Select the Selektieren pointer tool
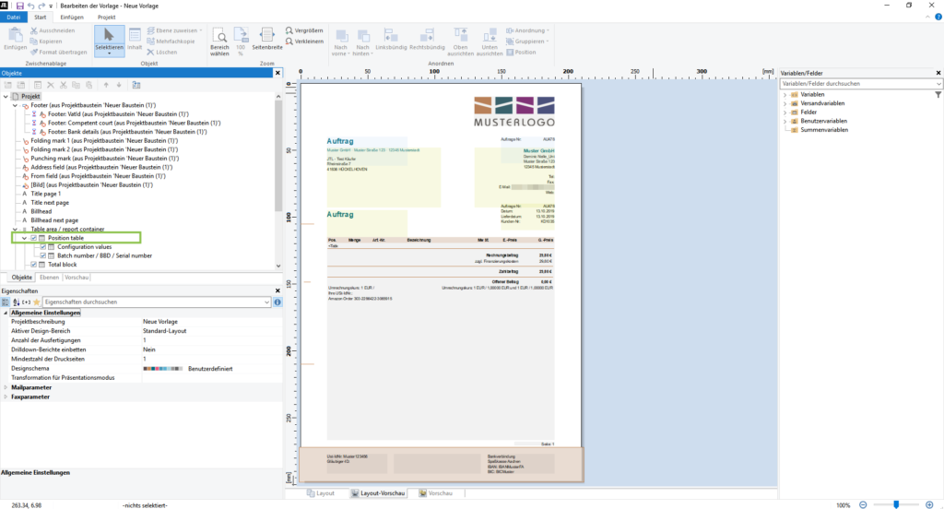 pyautogui.click(x=109, y=40)
